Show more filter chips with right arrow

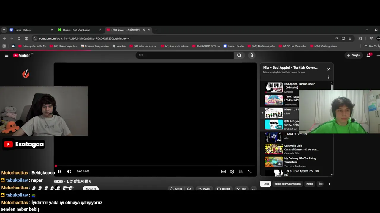[x=329, y=184]
